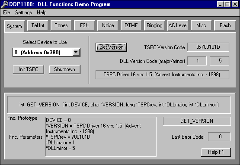Click the 'TSPC Version Code' label

click(164, 47)
